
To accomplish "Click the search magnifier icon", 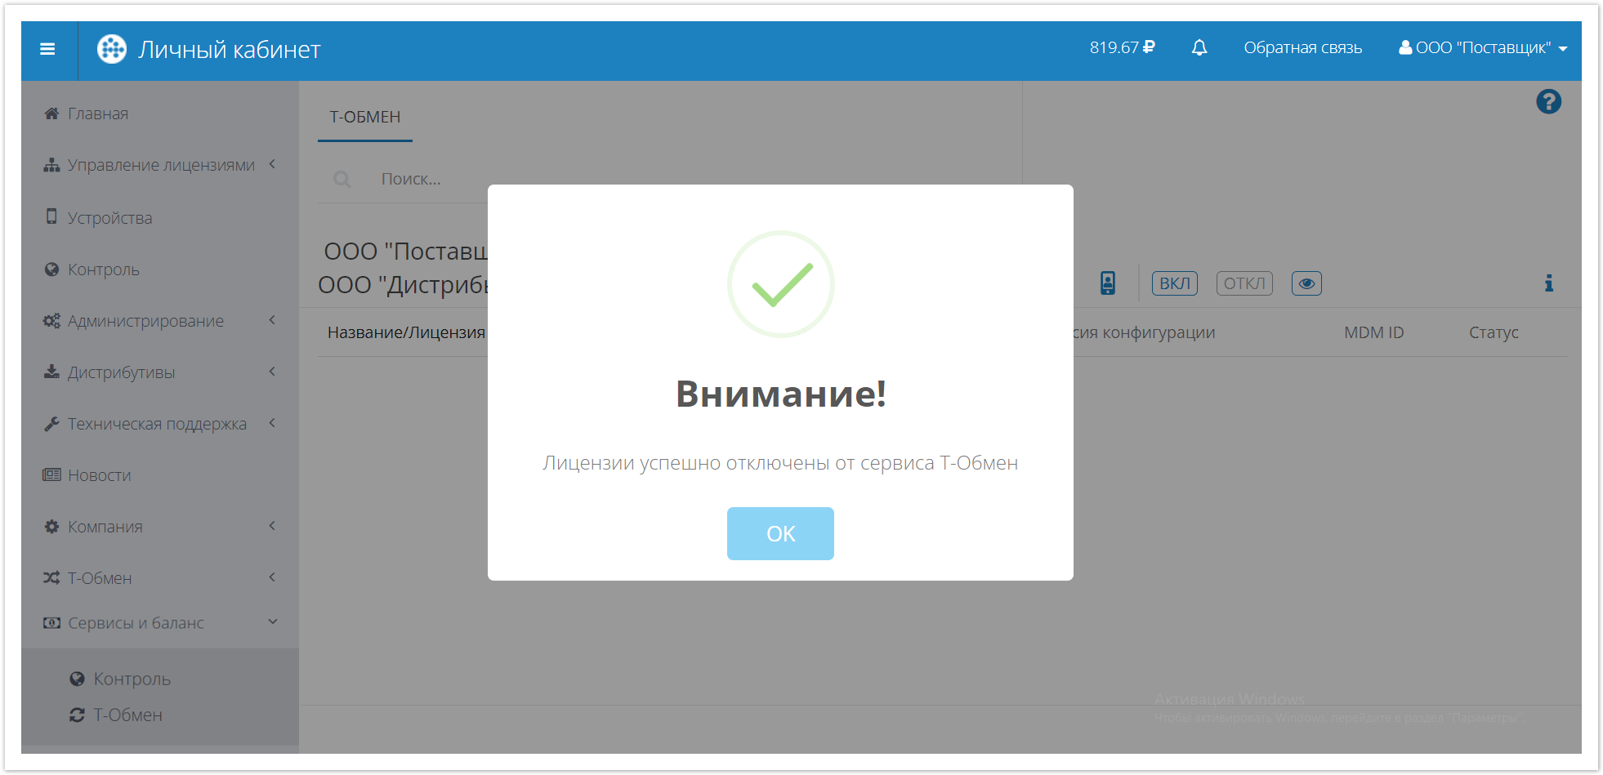I will tap(342, 180).
